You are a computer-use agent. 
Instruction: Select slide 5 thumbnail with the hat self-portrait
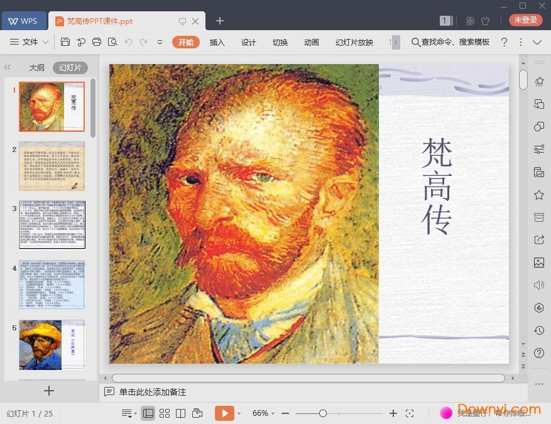[52, 344]
